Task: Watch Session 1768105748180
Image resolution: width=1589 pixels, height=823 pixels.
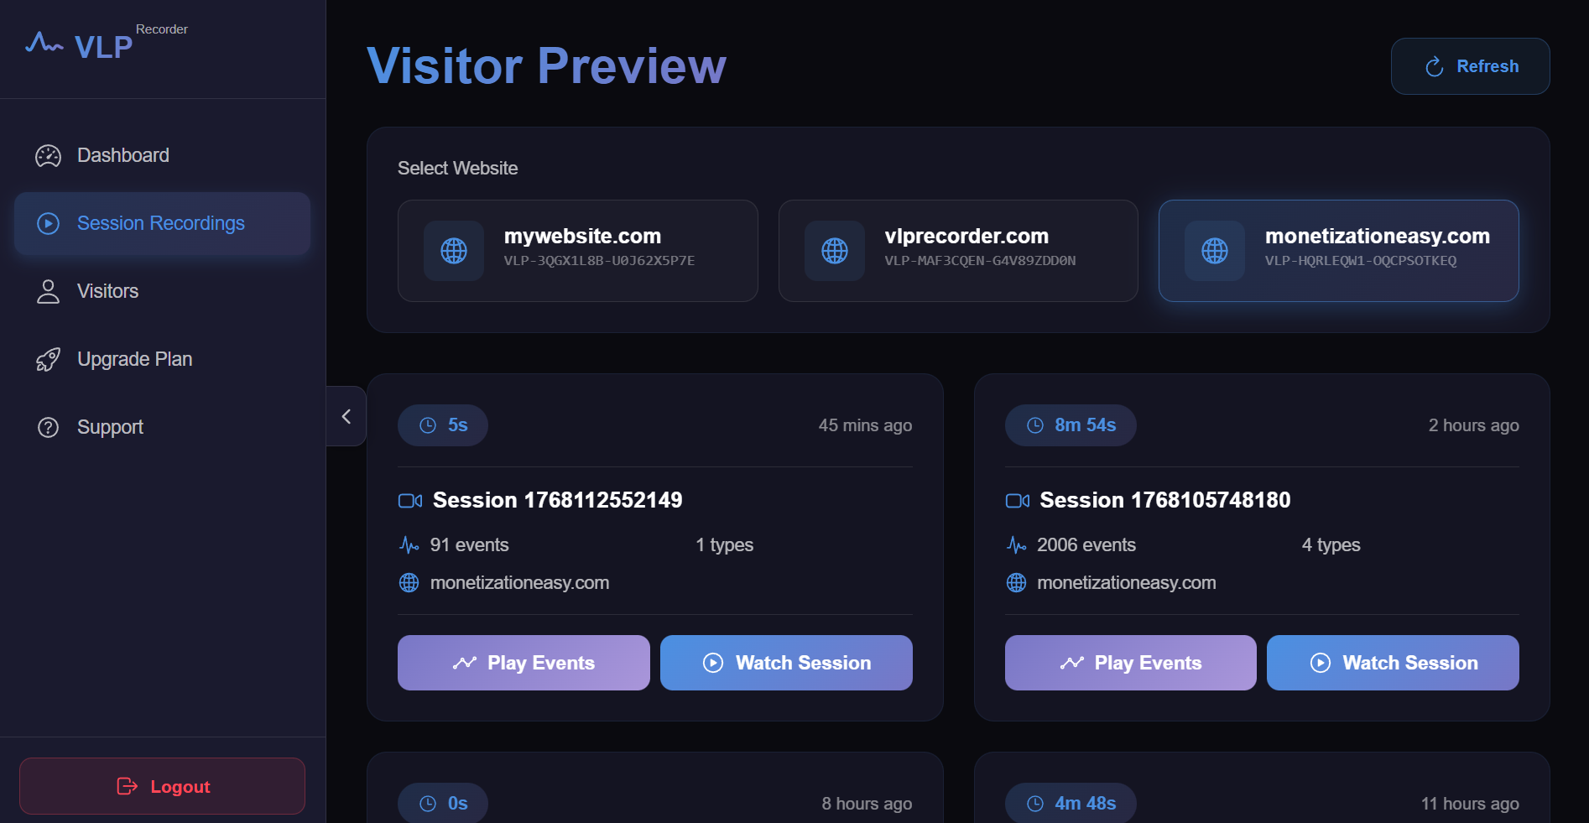Action: (x=1393, y=663)
